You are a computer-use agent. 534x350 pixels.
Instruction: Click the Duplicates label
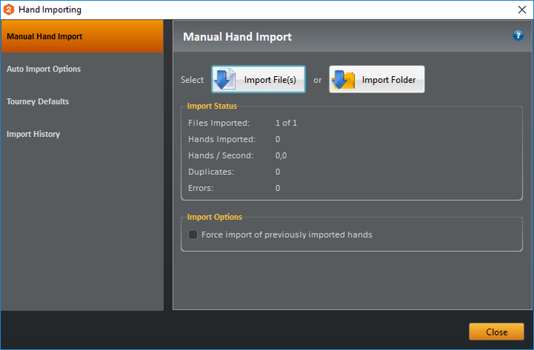pos(211,172)
